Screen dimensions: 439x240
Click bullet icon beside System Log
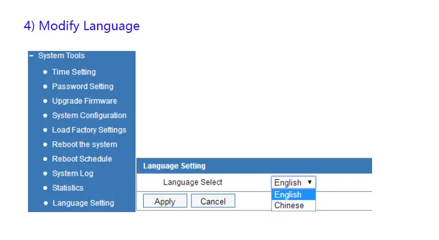tap(45, 174)
